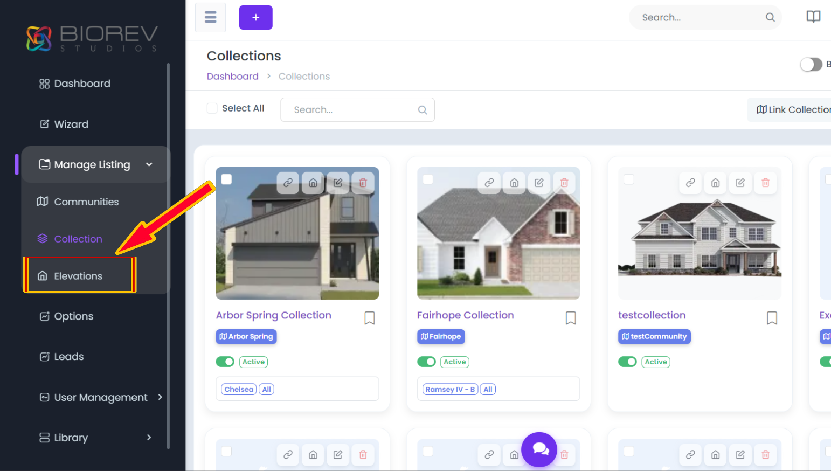Toggle testcollection active switch
Image resolution: width=831 pixels, height=471 pixels.
627,362
